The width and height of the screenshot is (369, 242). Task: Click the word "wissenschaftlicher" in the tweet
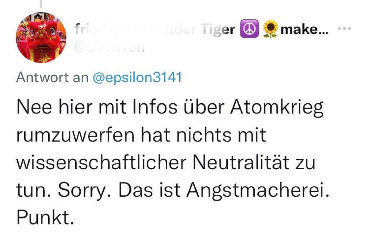pyautogui.click(x=101, y=163)
